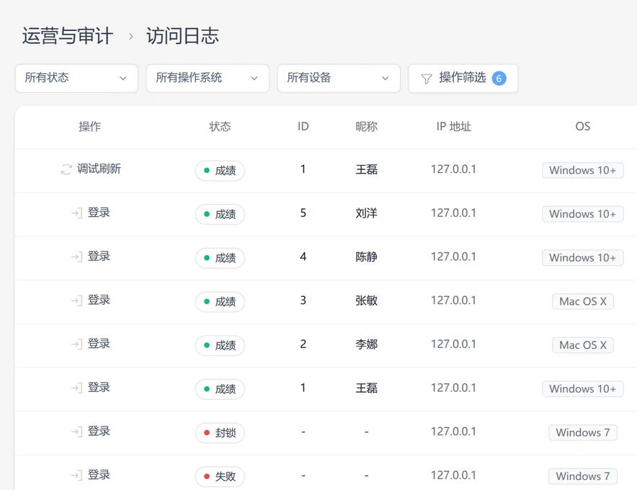Screen dimensions: 637x490
Task: Click the 访问日志 breadcrumb title
Action: (182, 36)
